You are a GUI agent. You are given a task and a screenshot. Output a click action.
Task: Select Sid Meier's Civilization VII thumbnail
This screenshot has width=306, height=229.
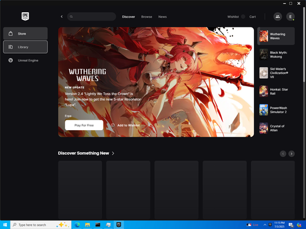[x=264, y=73]
